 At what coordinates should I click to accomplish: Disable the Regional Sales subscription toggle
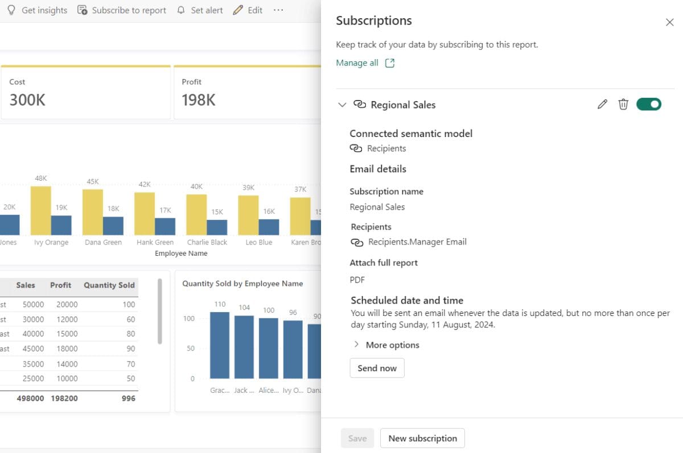649,104
